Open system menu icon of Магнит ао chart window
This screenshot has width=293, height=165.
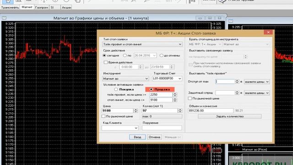pos(4,18)
